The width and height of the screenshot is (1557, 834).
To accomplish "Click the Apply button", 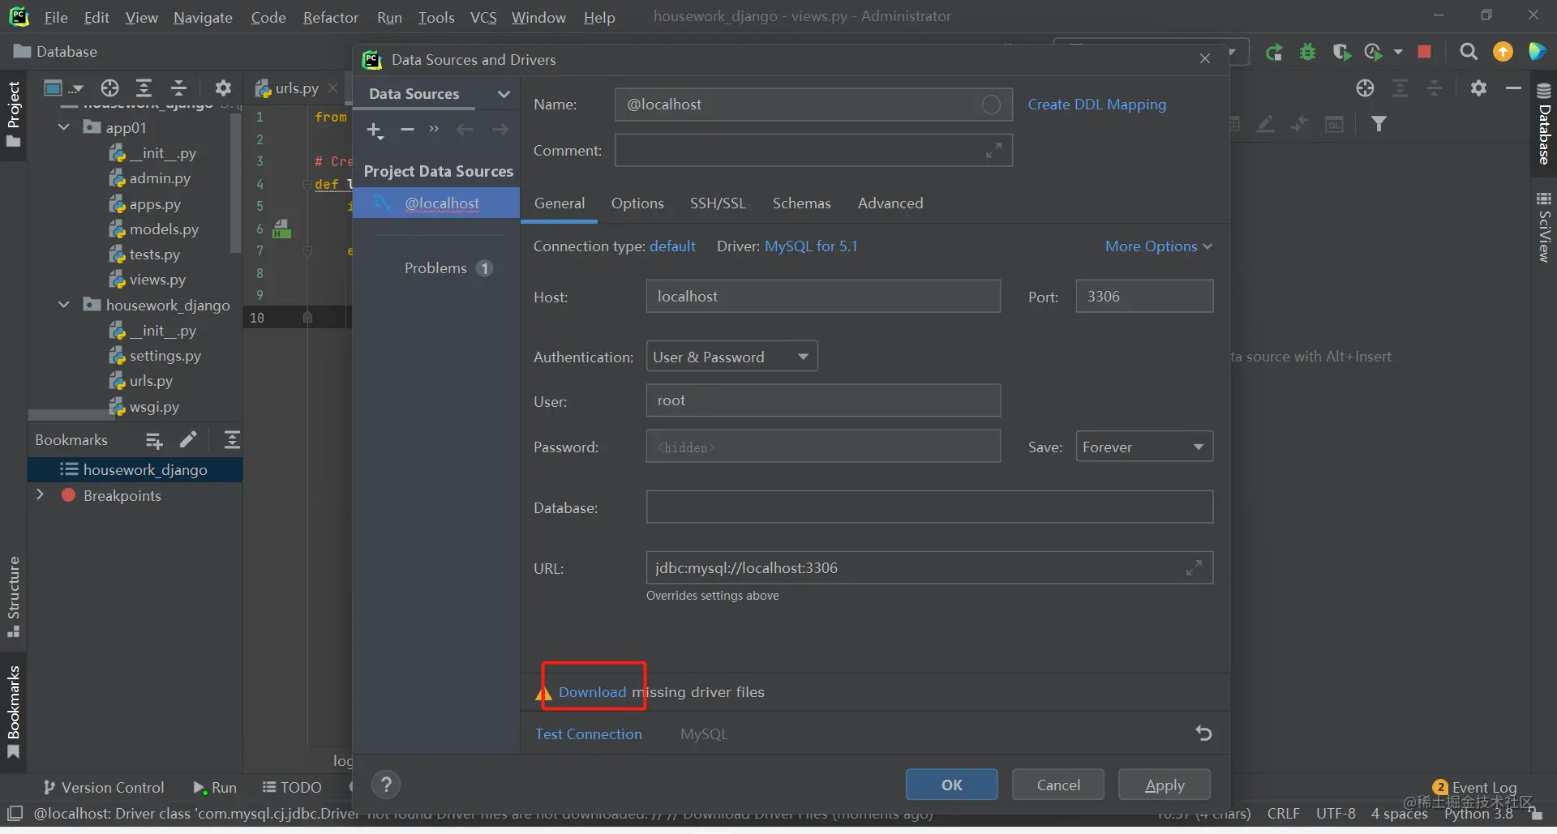I will [x=1165, y=785].
